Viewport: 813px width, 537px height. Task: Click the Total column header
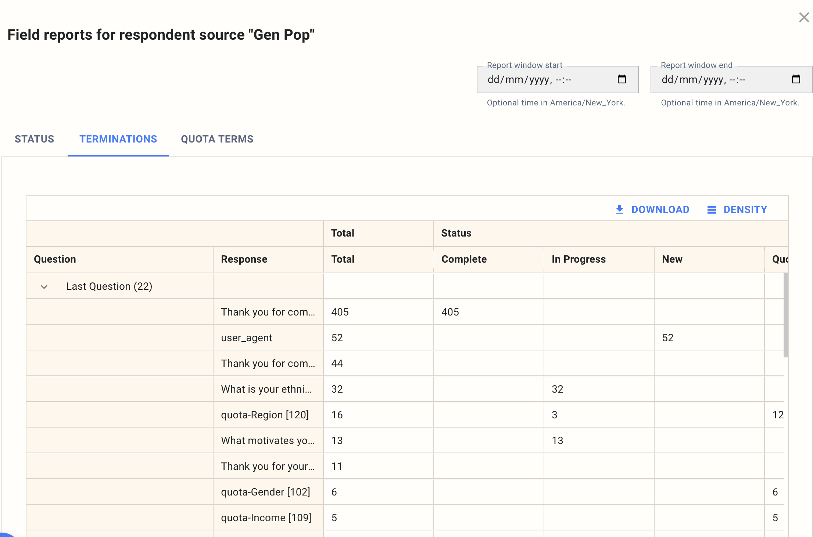[343, 259]
